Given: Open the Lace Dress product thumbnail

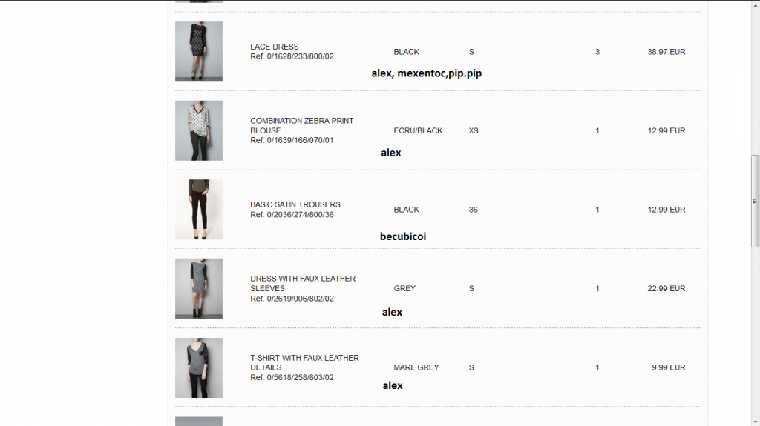Looking at the screenshot, I should point(199,51).
